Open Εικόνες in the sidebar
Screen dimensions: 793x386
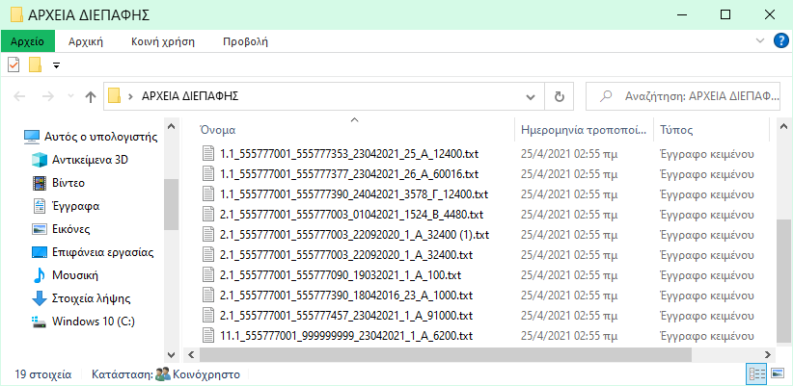(x=70, y=229)
